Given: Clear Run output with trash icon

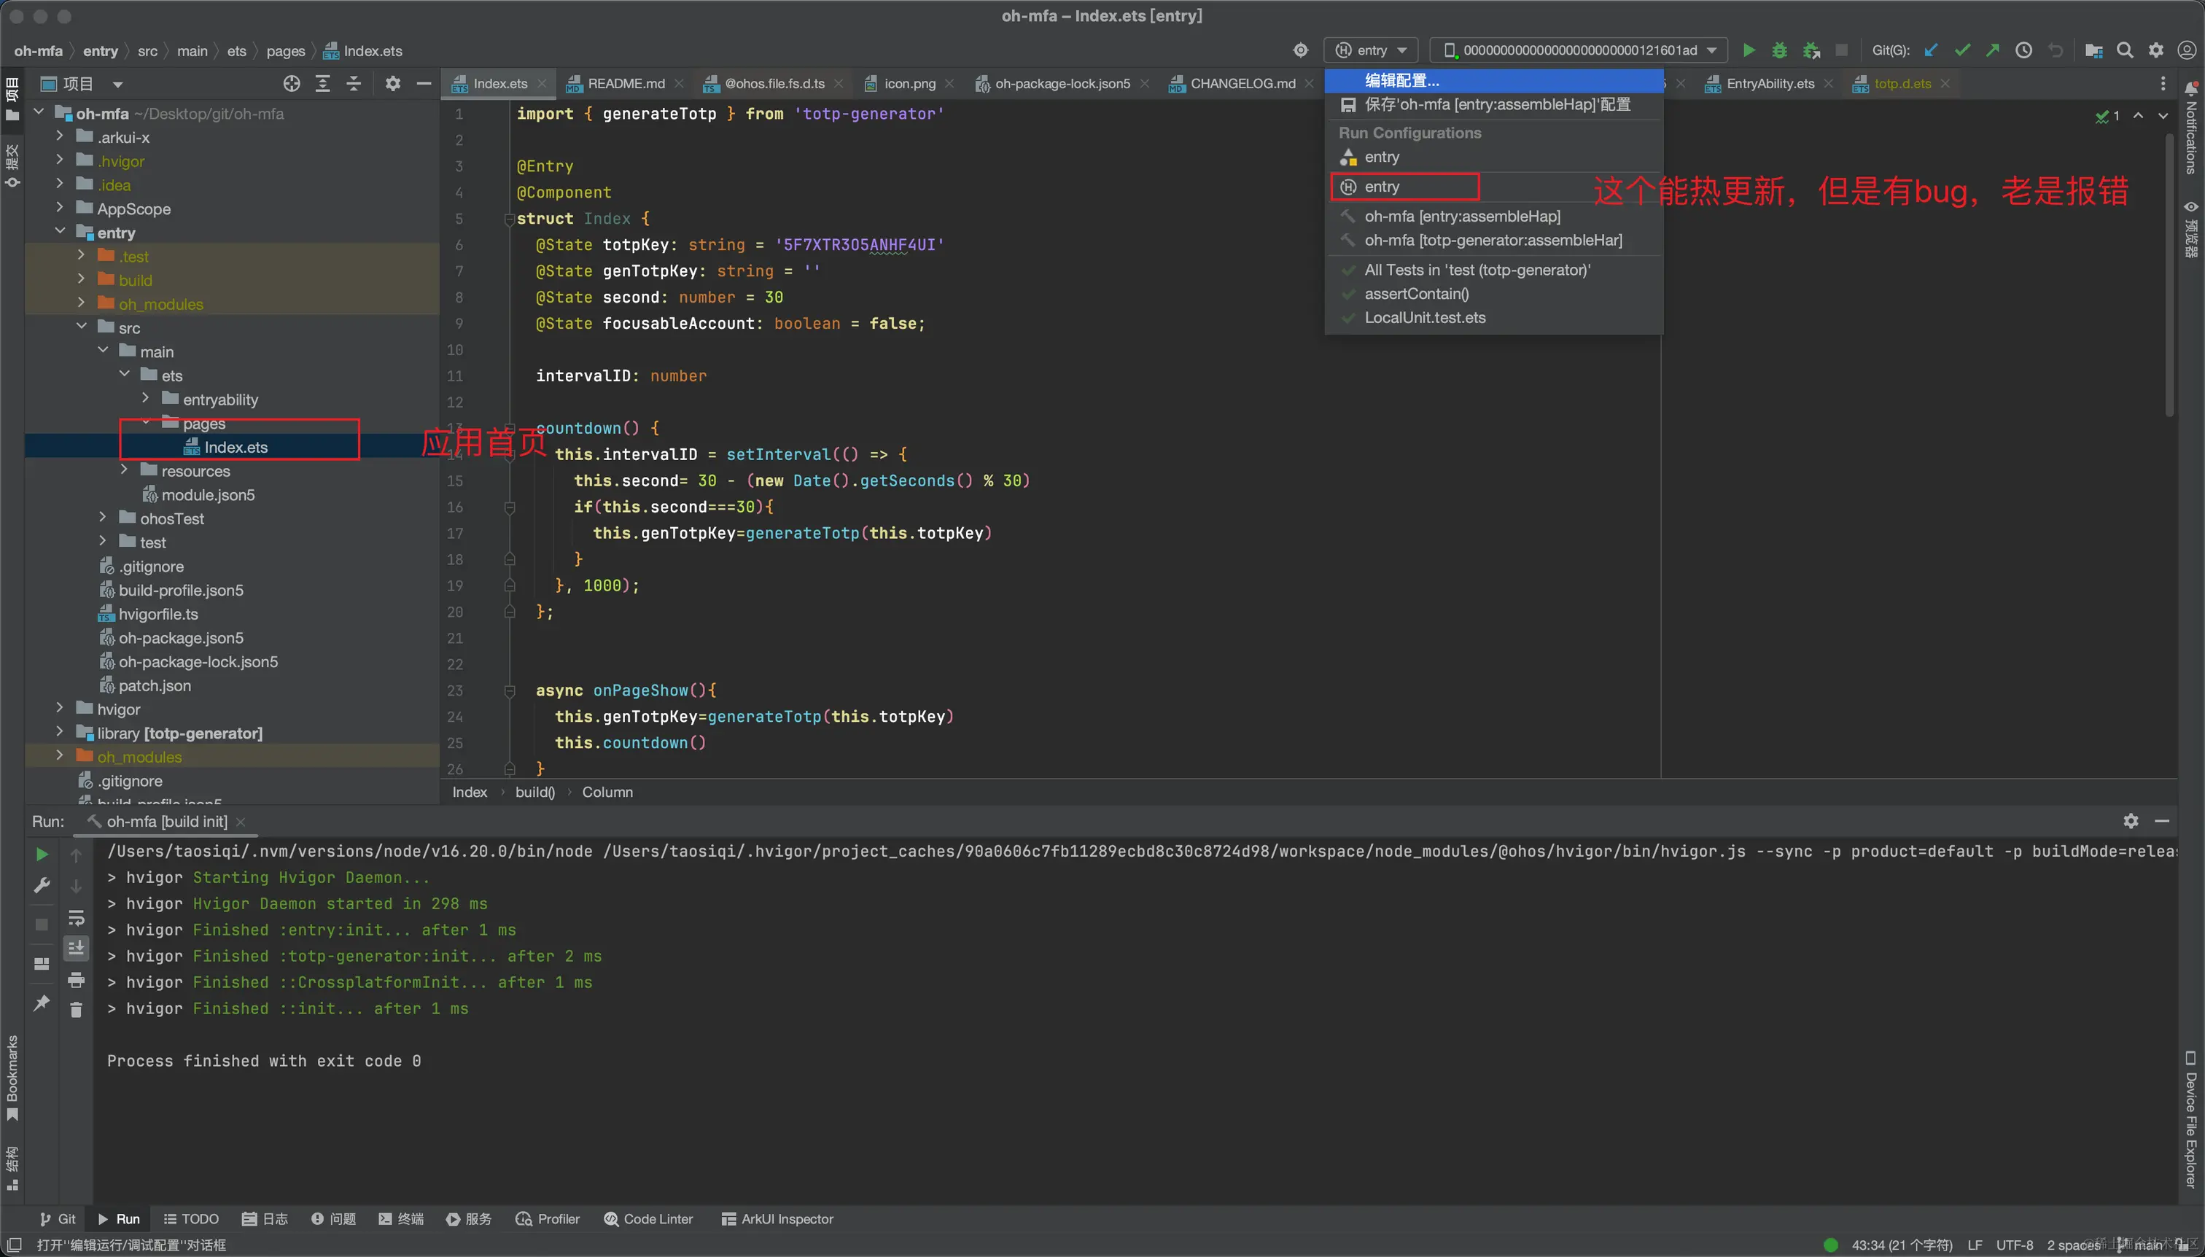Looking at the screenshot, I should pyautogui.click(x=76, y=1009).
